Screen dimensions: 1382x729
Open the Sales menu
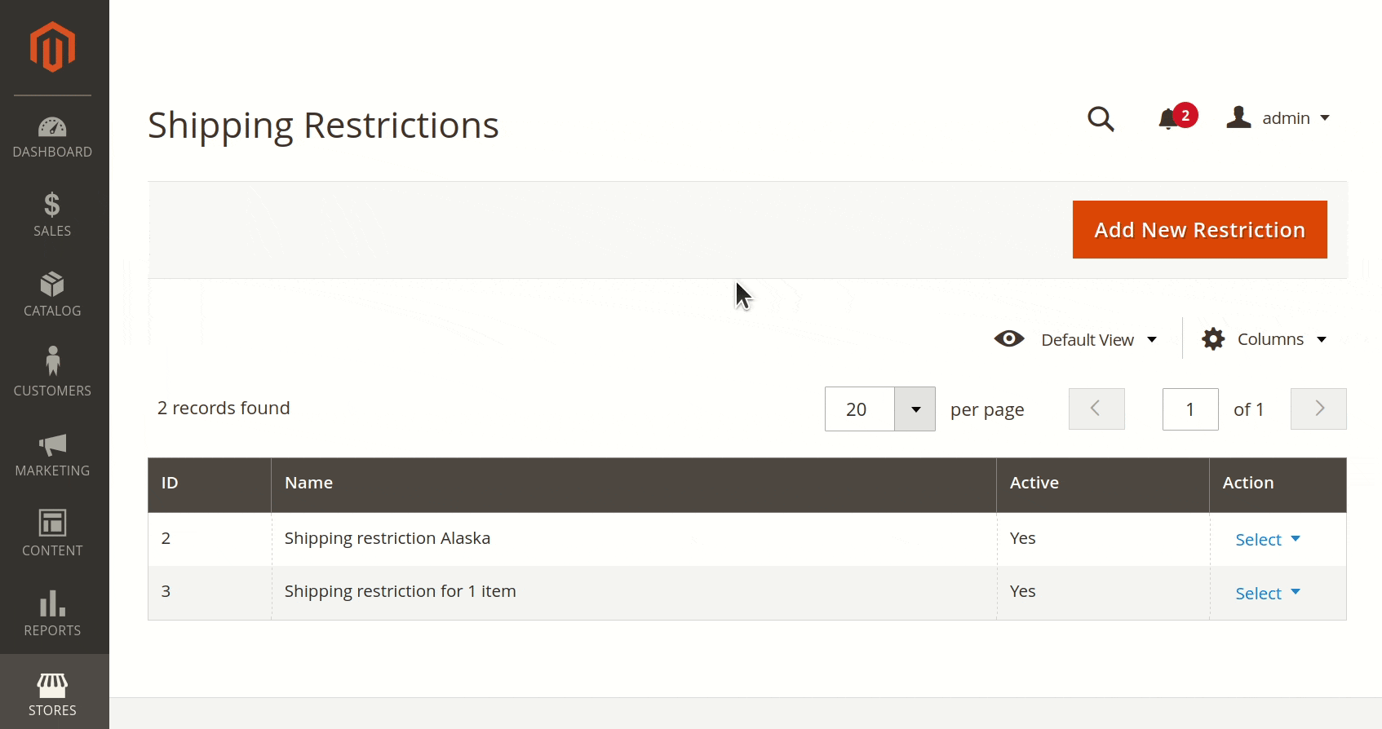[x=52, y=214]
